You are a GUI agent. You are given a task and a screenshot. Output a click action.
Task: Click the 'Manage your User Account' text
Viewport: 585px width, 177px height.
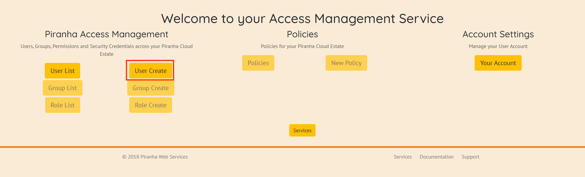498,46
